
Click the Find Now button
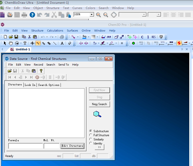click(x=100, y=90)
